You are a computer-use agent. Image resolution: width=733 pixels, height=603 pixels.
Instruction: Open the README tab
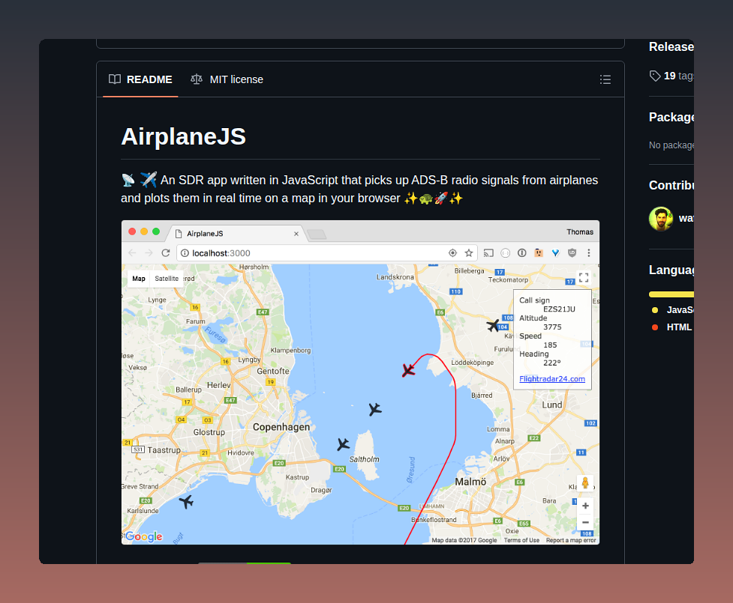coord(140,79)
